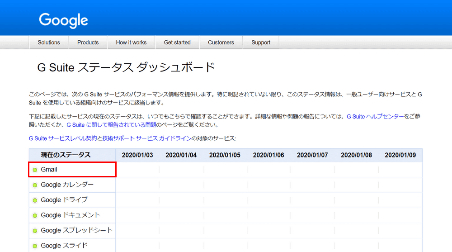Click the green status dot beside Google スプレッドシート
Viewport: 452px width, 252px height.
(x=35, y=231)
